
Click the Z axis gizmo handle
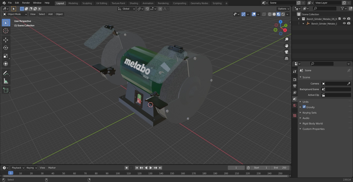point(281,22)
